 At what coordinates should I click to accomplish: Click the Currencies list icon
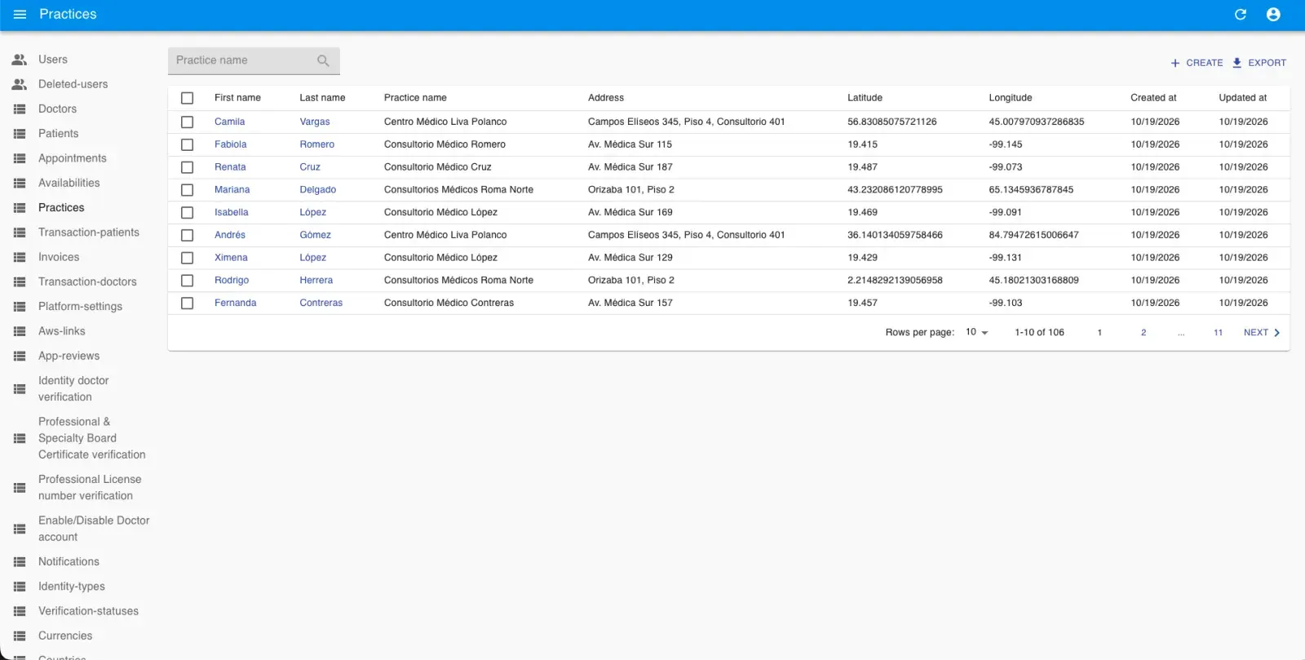pos(20,636)
